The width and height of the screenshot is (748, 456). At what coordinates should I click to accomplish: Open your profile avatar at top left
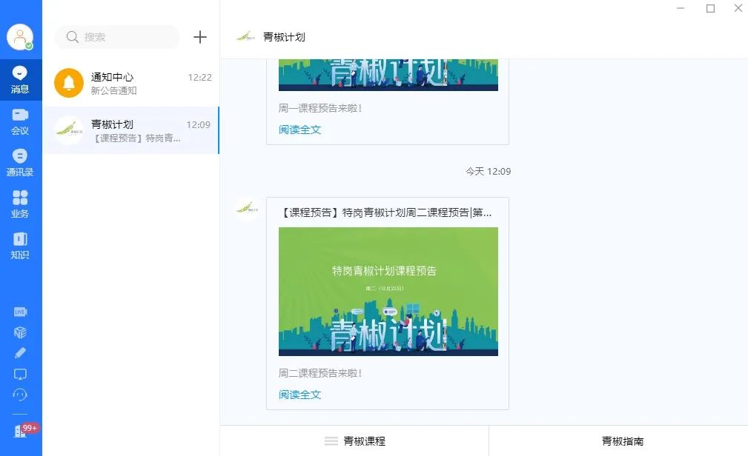(x=19, y=36)
